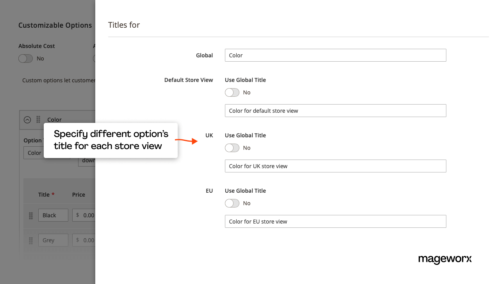Click the Black title text box

point(53,215)
